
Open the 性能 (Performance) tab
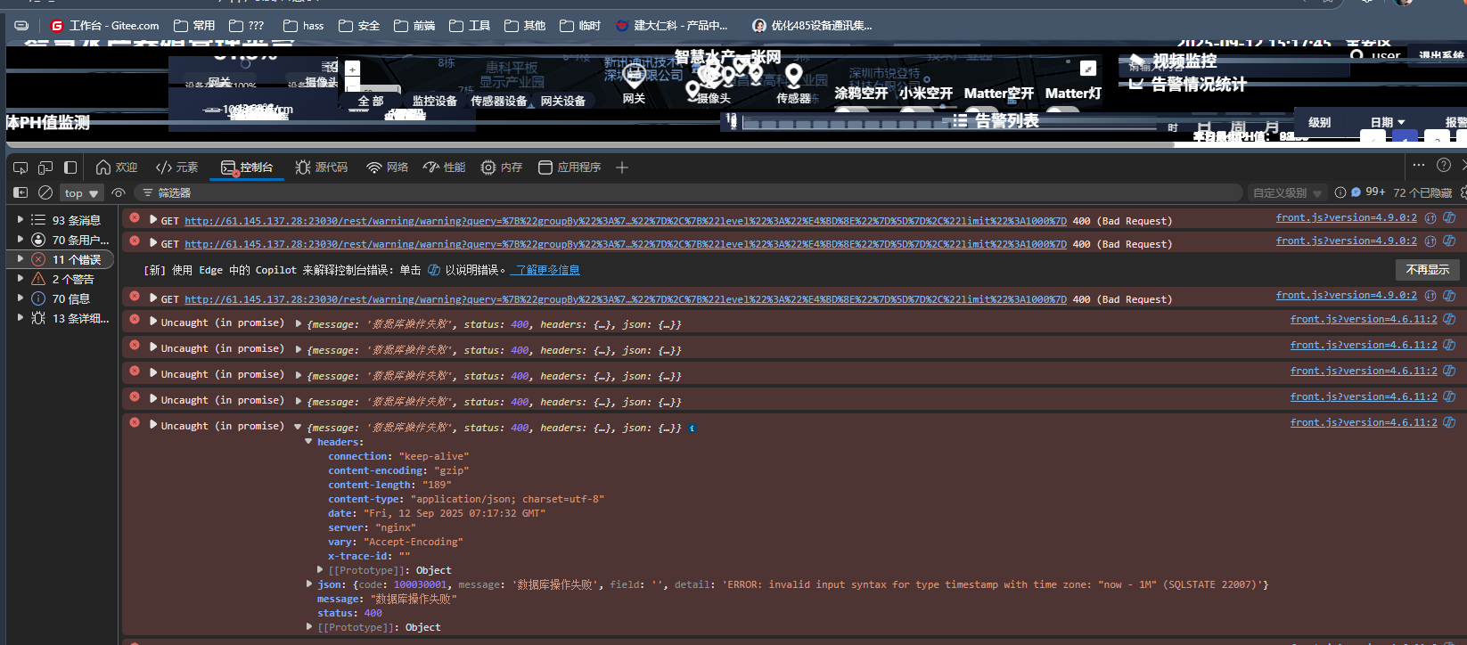tap(445, 167)
